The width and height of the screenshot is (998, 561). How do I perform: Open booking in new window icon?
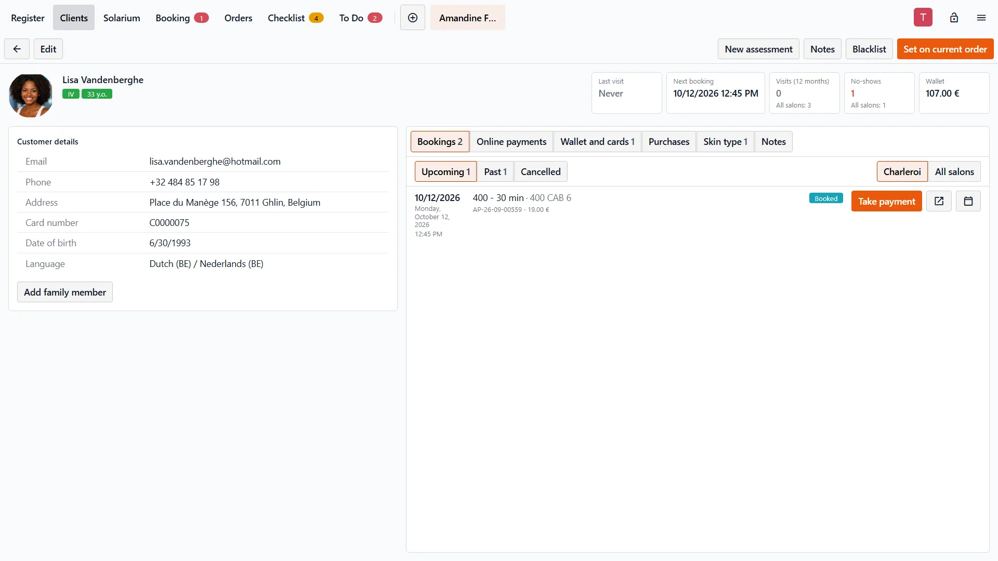[x=939, y=201]
